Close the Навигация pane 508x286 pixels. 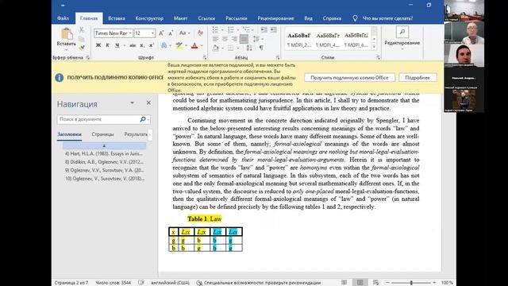(148, 102)
